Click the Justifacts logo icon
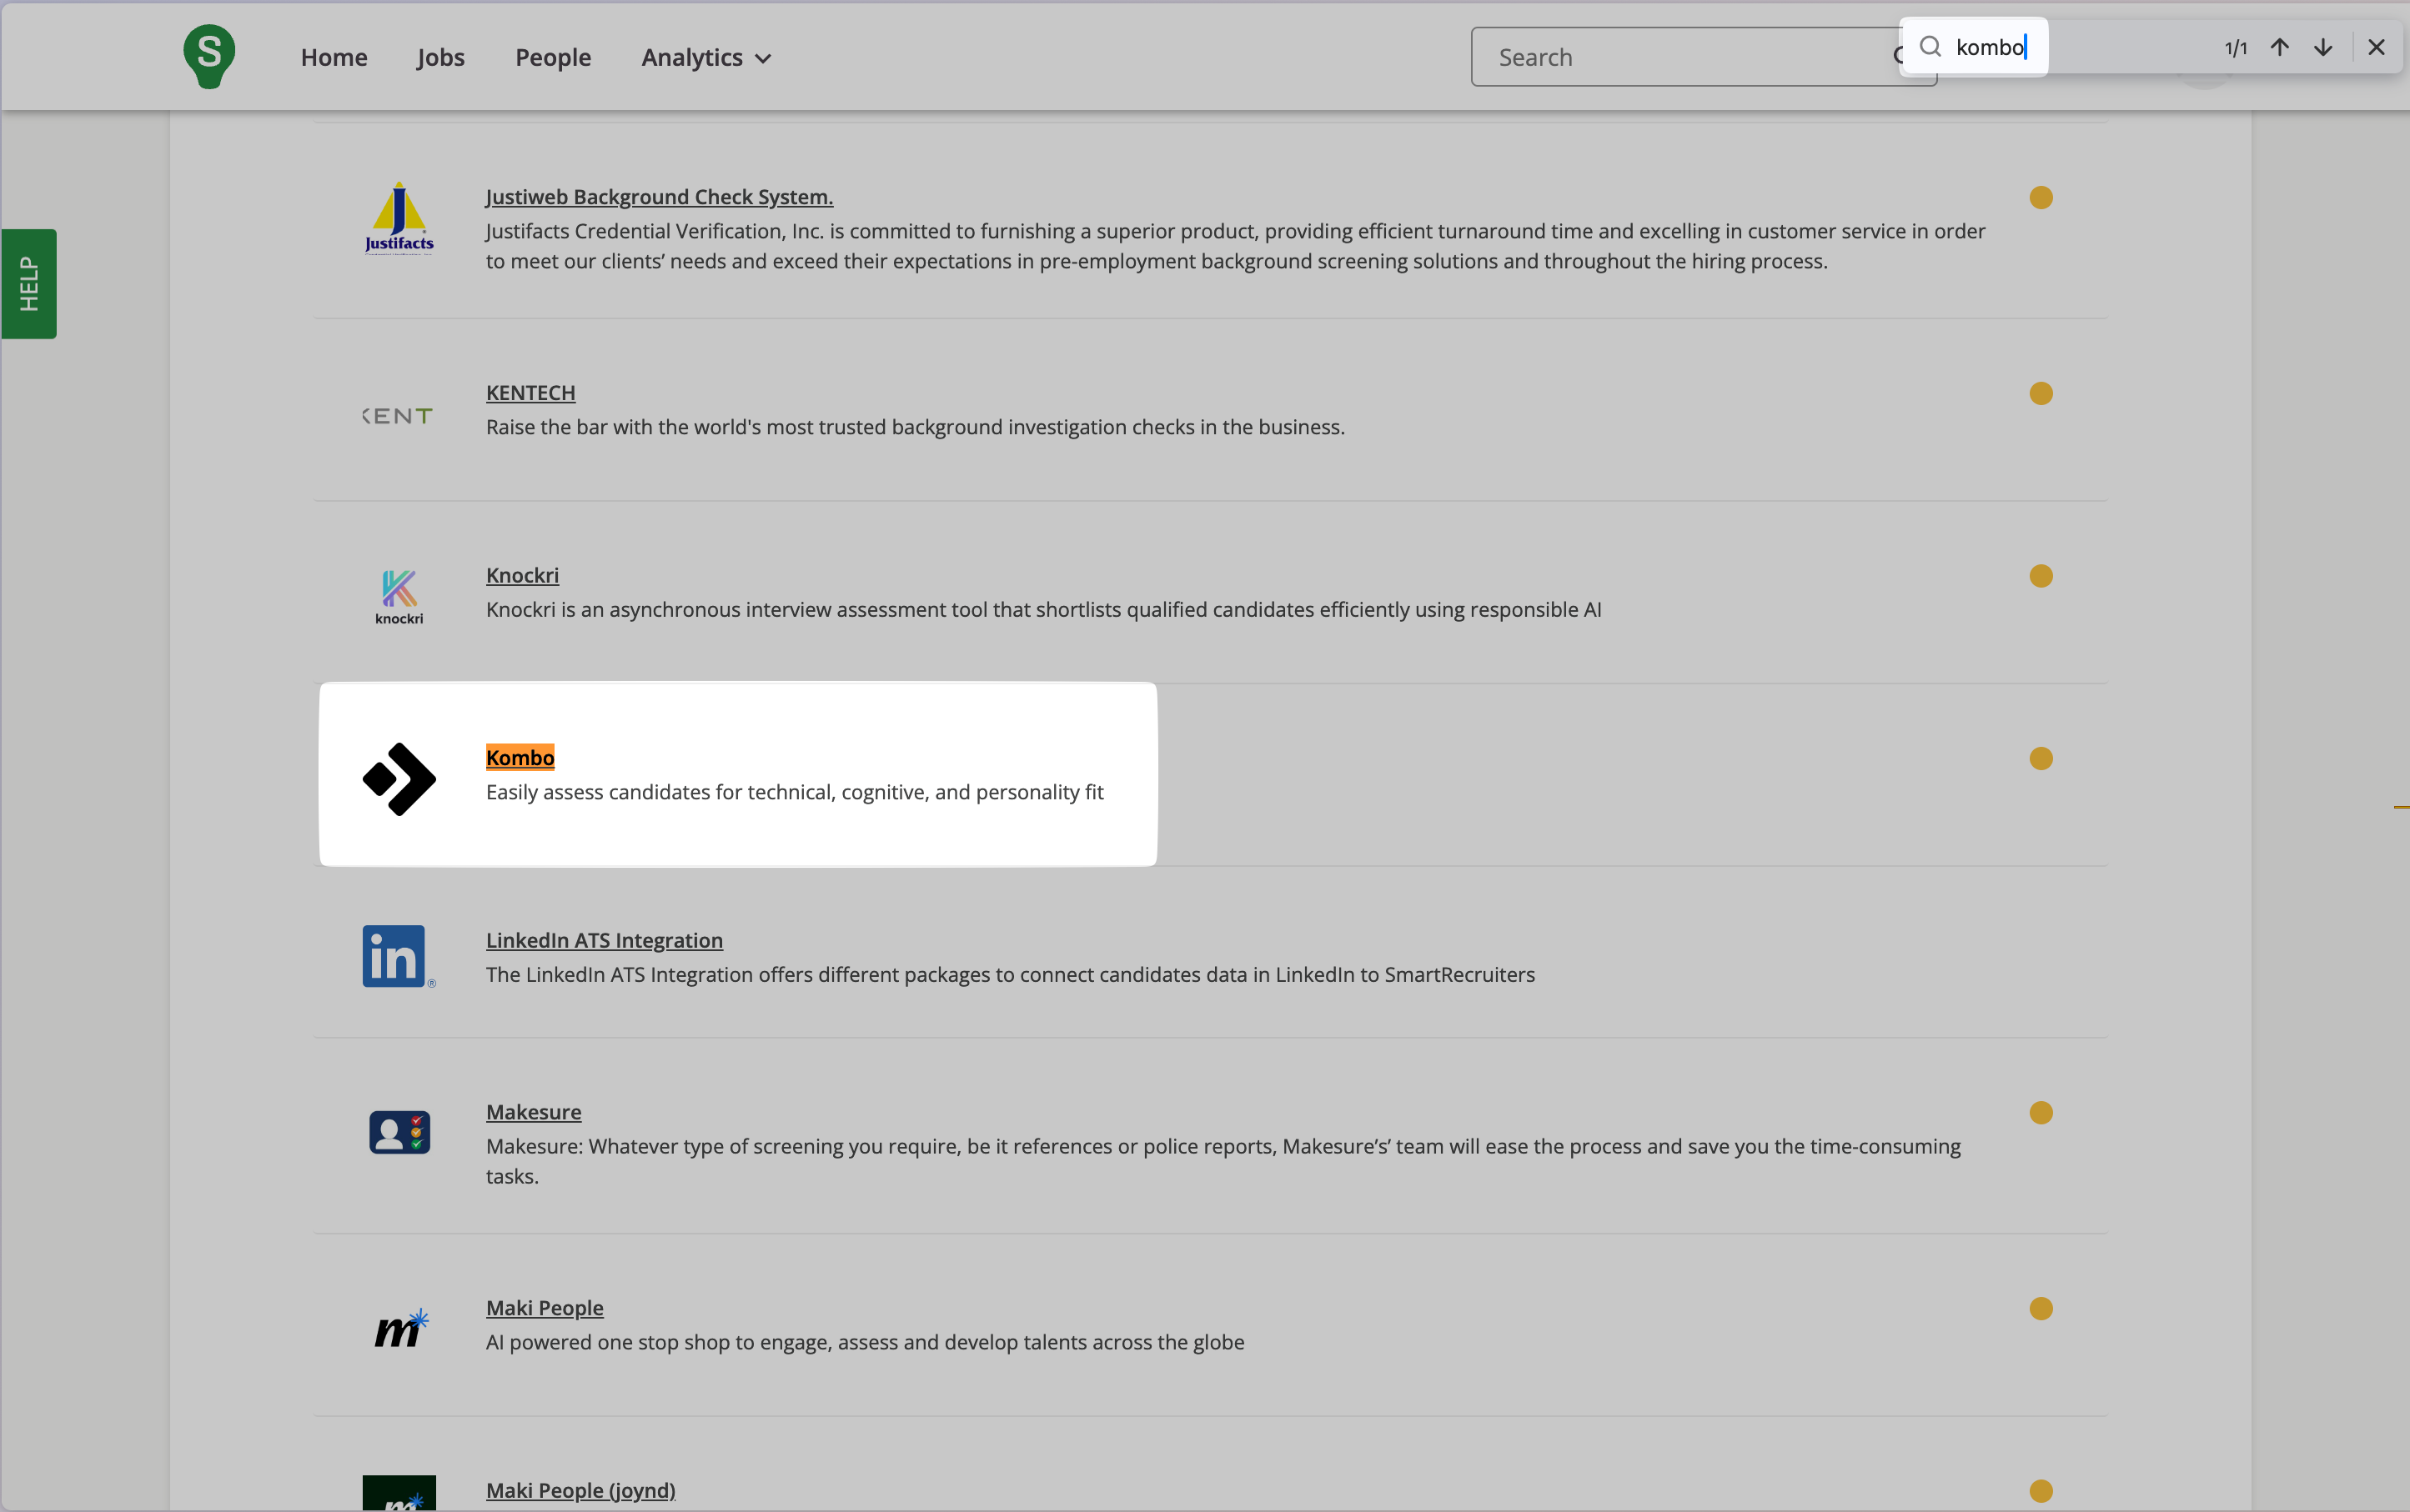2410x1512 pixels. click(398, 218)
